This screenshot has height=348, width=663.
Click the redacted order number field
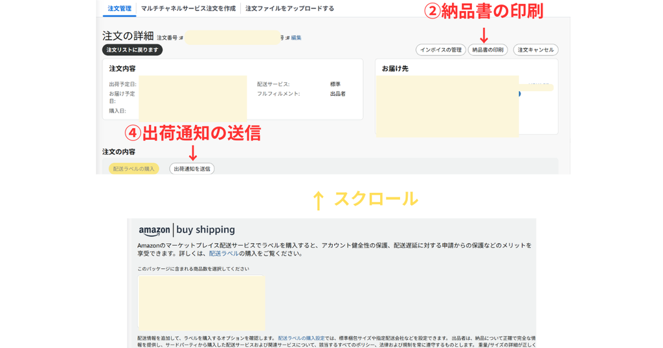232,37
